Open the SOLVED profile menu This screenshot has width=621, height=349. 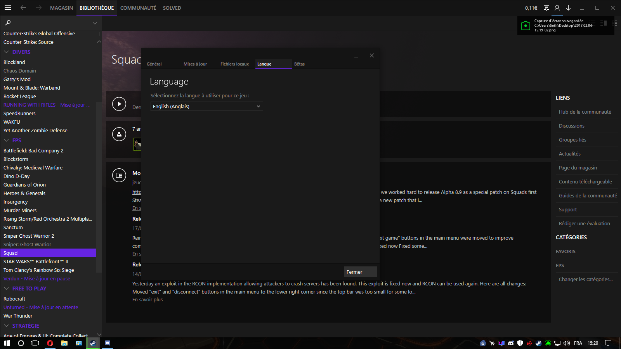172,8
